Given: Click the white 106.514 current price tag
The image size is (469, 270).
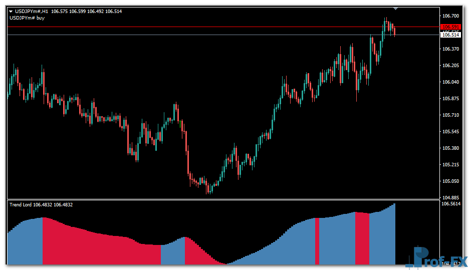Looking at the screenshot, I should 450,35.
